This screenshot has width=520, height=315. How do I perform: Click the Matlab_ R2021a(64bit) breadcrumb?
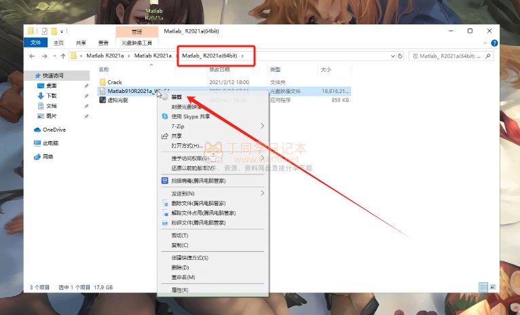210,56
